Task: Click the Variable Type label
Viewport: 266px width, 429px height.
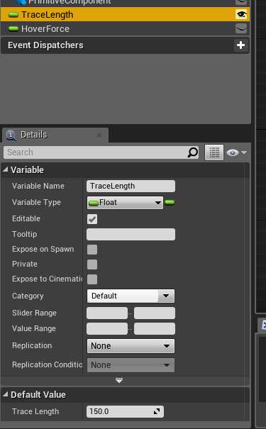Action: tap(37, 203)
